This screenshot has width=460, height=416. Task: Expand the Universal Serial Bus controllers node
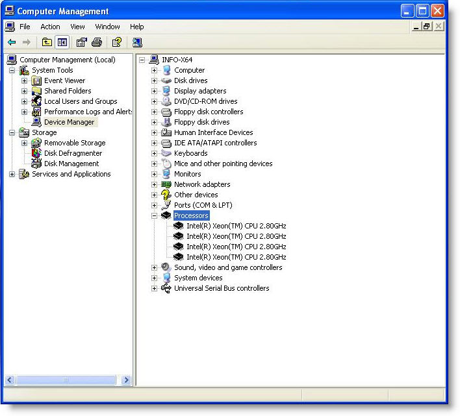(155, 288)
